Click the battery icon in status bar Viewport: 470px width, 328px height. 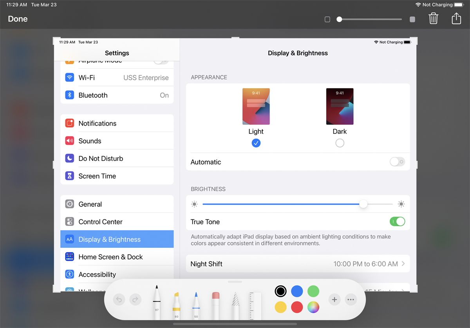pyautogui.click(x=459, y=5)
